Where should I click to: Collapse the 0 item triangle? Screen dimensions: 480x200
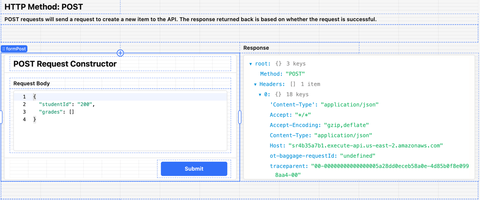click(260, 95)
